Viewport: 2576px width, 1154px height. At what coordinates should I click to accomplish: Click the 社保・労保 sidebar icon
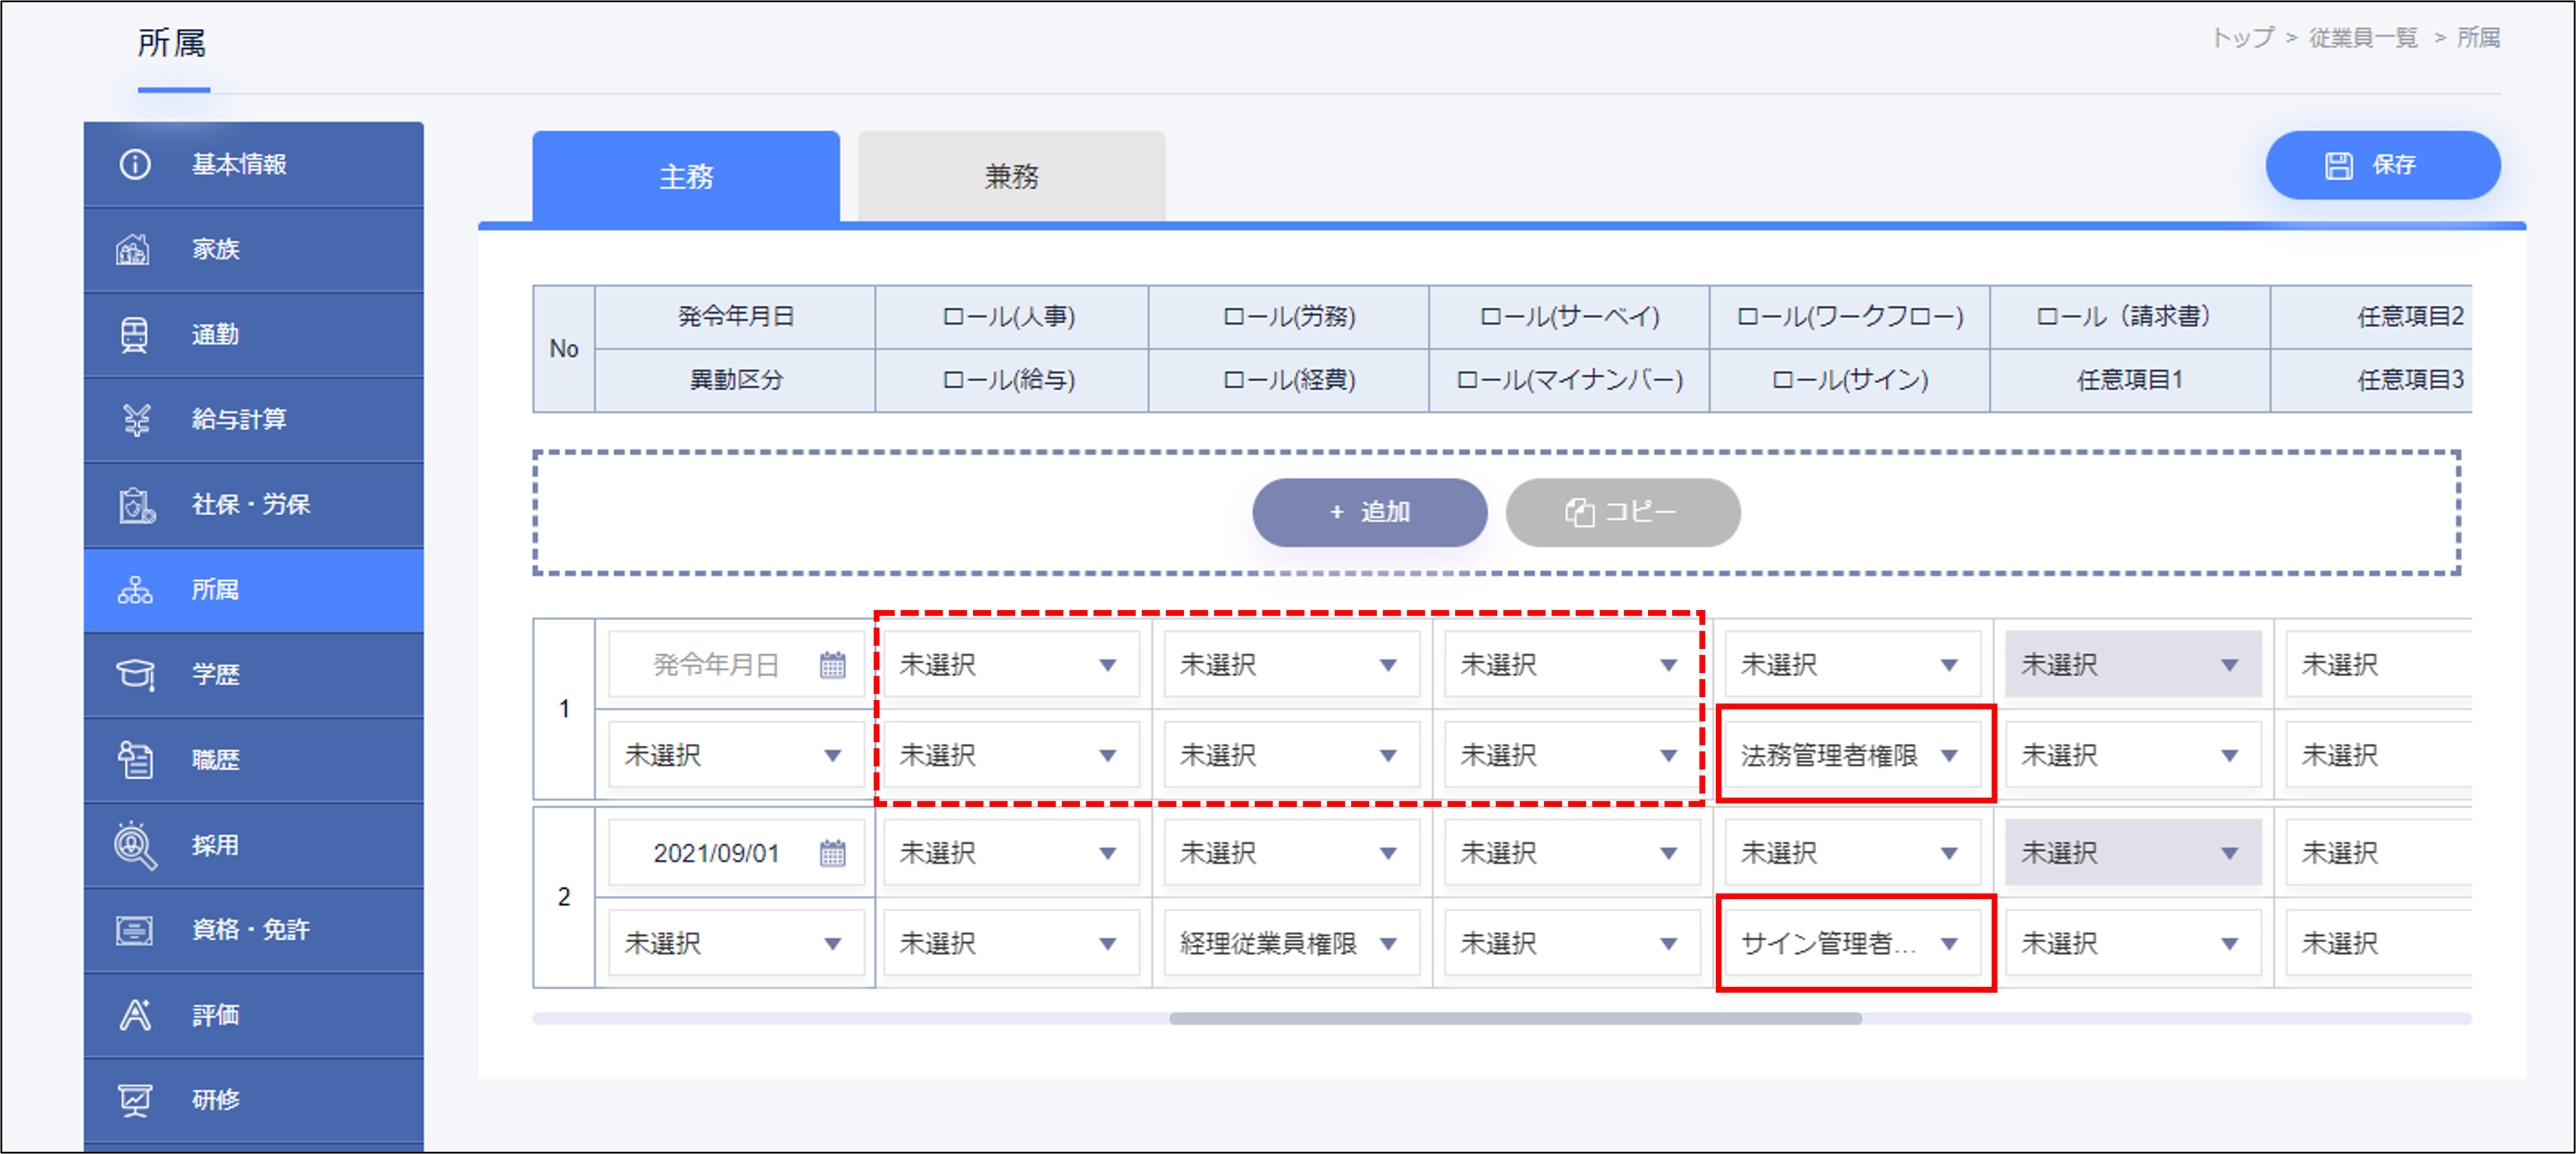pyautogui.click(x=136, y=505)
